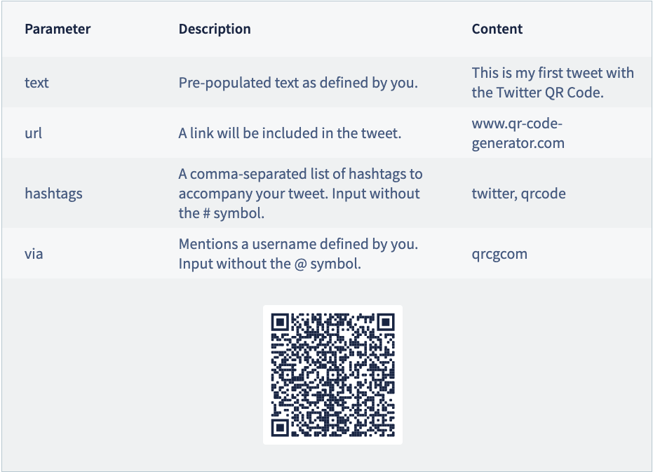Click 'This is my first tweet' content text

pyautogui.click(x=553, y=73)
